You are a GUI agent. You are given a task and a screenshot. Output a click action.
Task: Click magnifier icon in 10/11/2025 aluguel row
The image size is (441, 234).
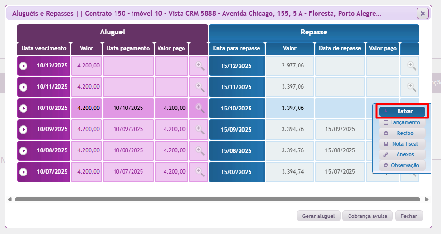click(x=200, y=87)
